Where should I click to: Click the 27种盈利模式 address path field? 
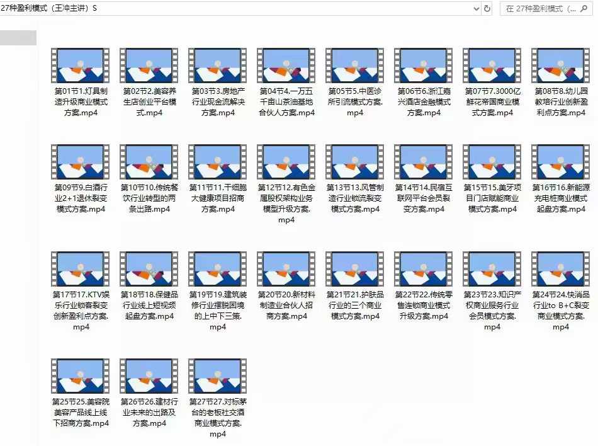tap(235, 8)
